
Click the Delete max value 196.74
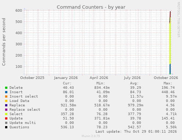tap(168, 88)
